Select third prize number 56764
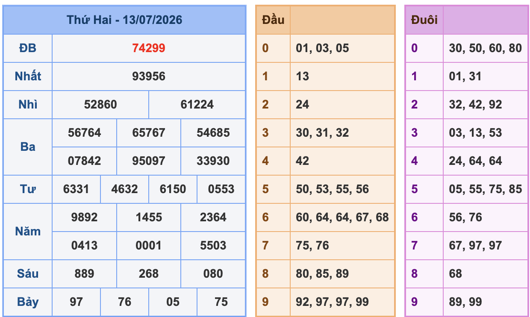 click(x=85, y=133)
